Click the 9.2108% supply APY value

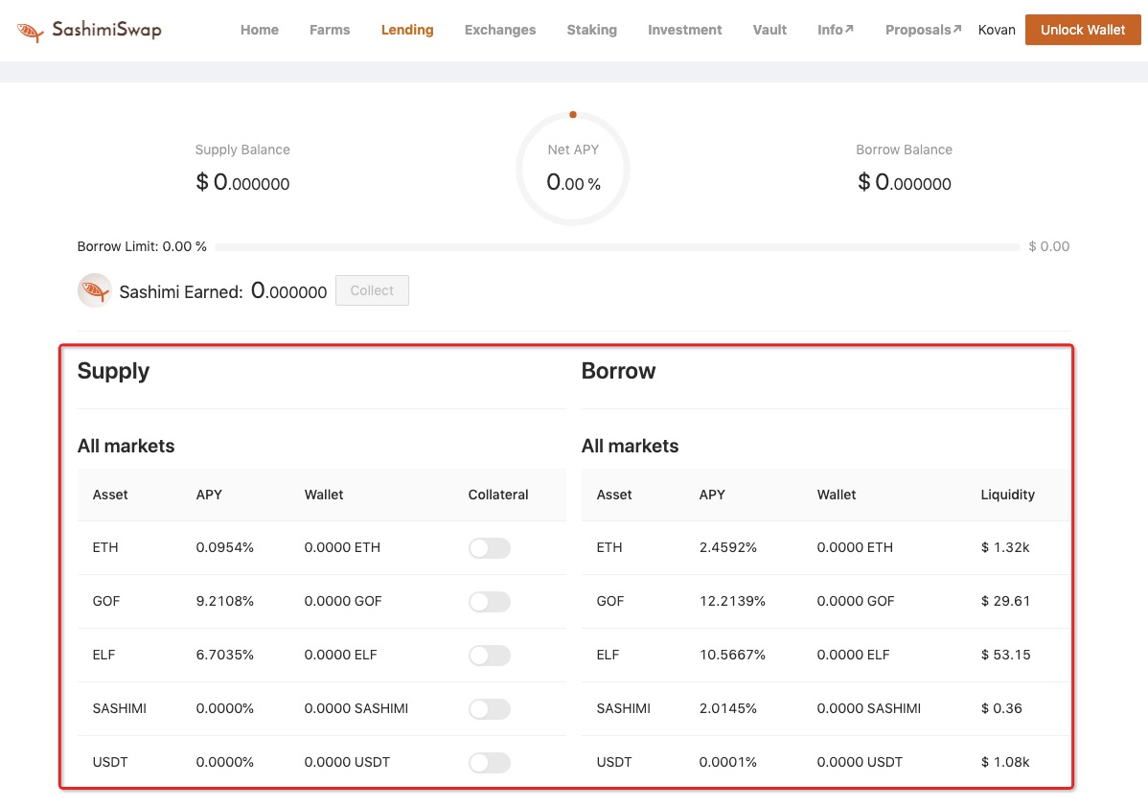(x=225, y=601)
